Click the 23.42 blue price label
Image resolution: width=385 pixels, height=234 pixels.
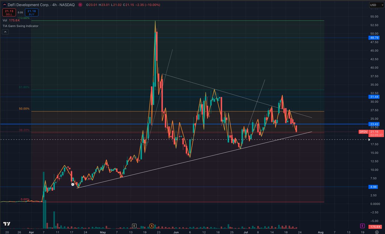(374, 124)
